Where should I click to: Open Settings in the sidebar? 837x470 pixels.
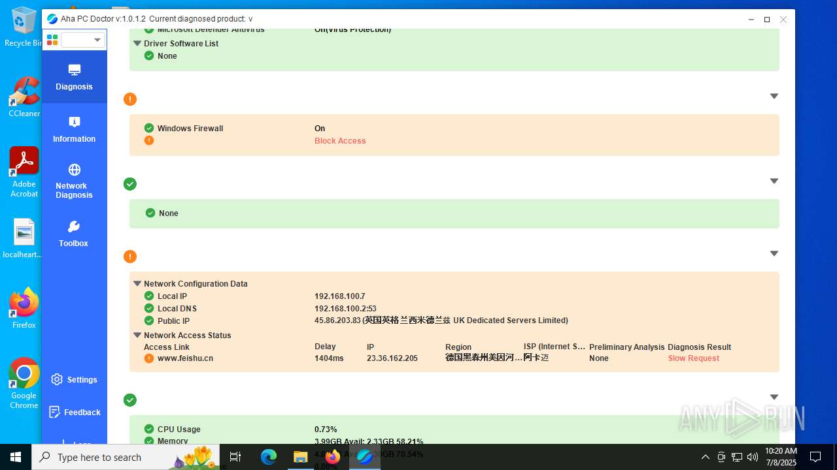[74, 379]
